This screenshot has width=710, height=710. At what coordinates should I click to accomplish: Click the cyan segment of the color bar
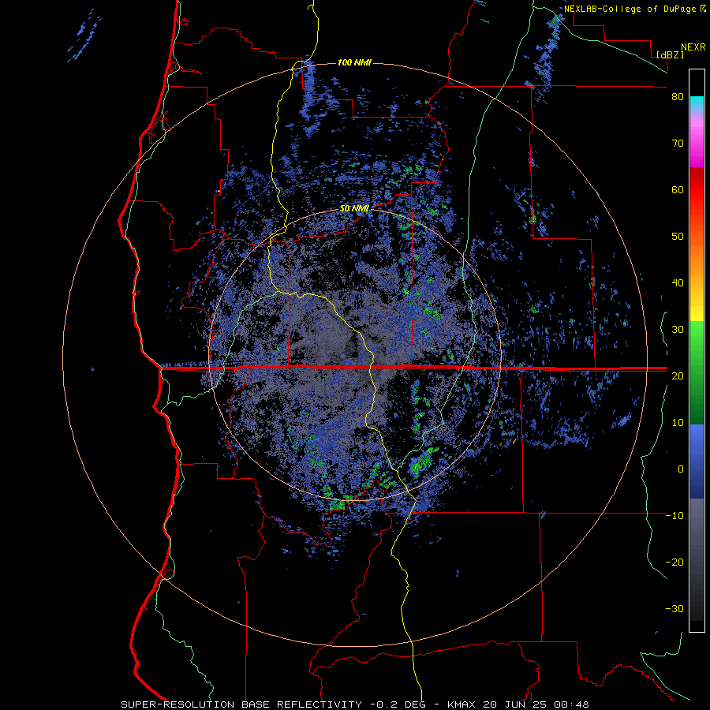click(697, 102)
